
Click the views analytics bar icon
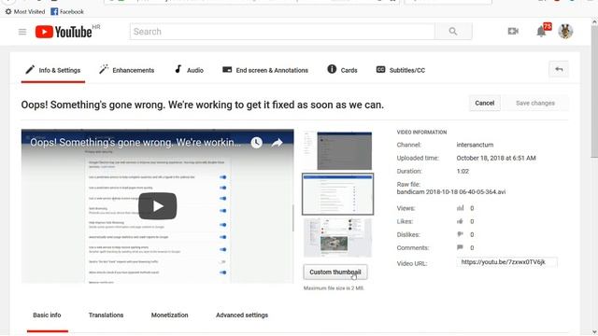[461, 208]
